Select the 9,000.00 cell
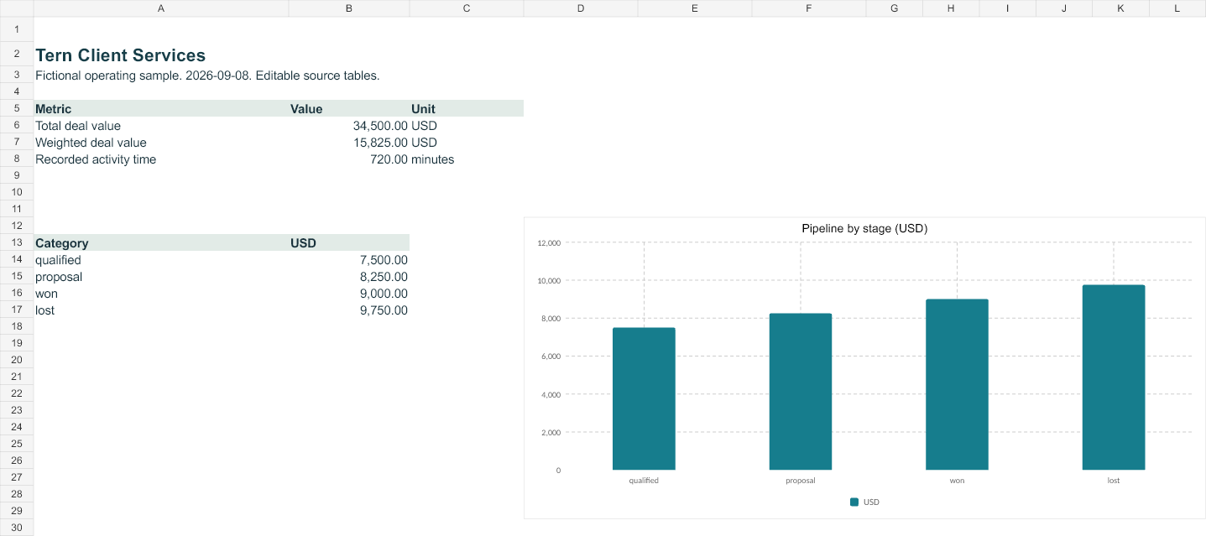The height and width of the screenshot is (536, 1206). pos(349,294)
